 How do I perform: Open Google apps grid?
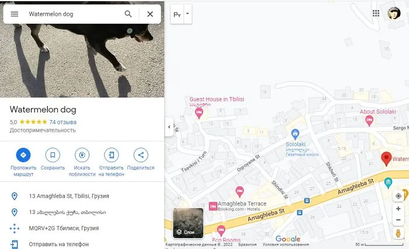(376, 13)
